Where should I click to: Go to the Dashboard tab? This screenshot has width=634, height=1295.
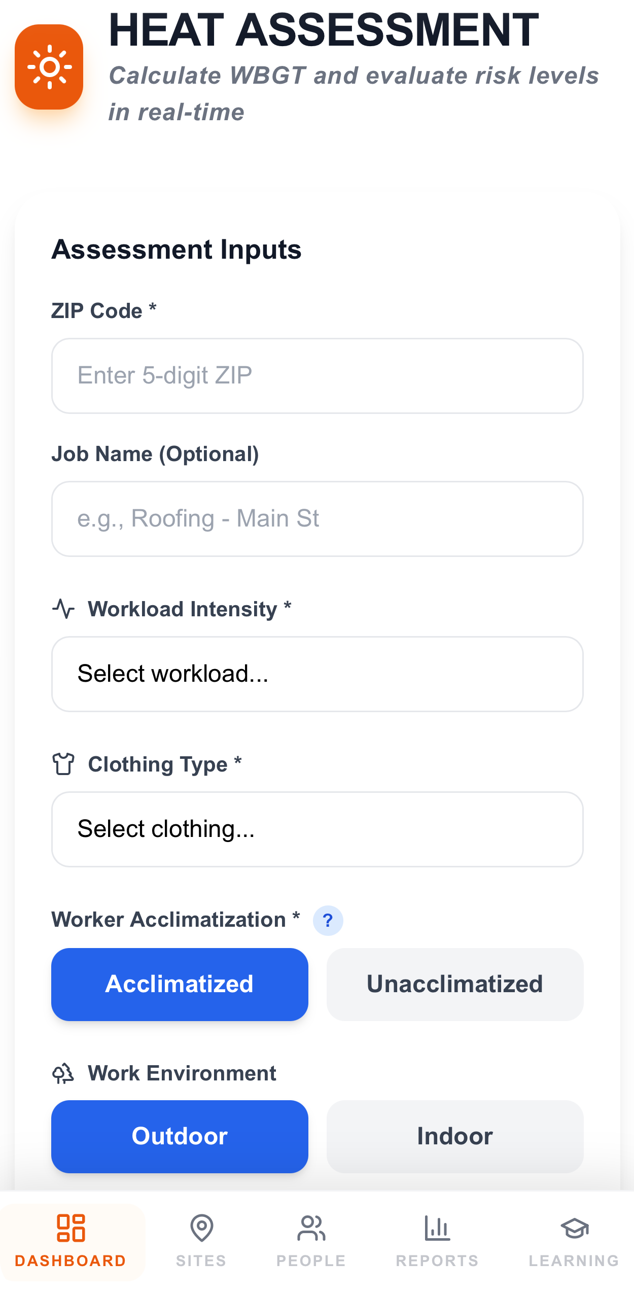71,1242
